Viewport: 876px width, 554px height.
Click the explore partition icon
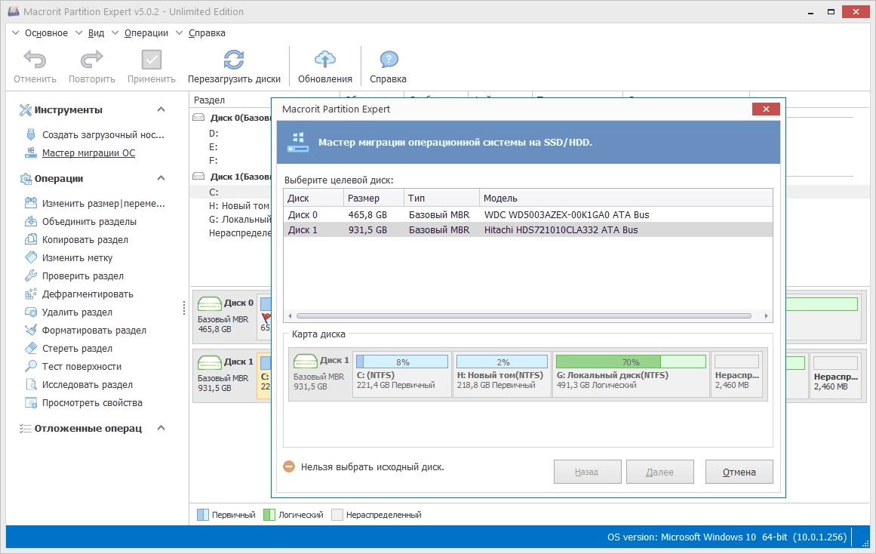(x=31, y=385)
